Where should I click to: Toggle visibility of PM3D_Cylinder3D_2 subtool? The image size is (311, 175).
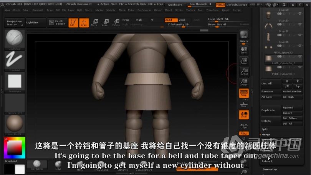click(x=300, y=57)
